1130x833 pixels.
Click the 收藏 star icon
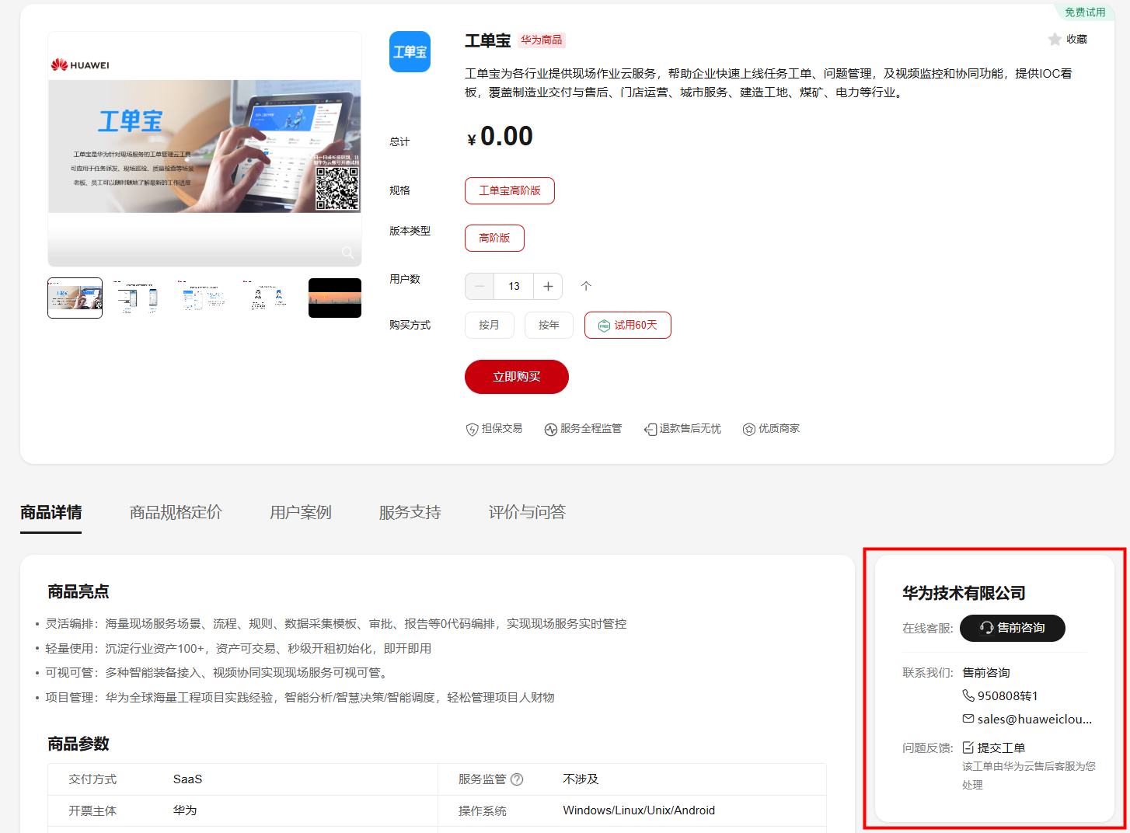point(1055,39)
